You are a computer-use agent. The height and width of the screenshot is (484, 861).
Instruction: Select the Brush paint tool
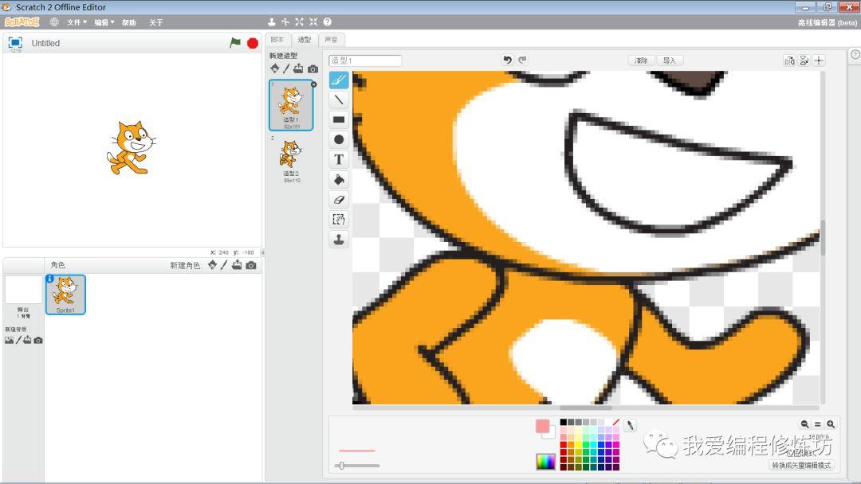(339, 80)
